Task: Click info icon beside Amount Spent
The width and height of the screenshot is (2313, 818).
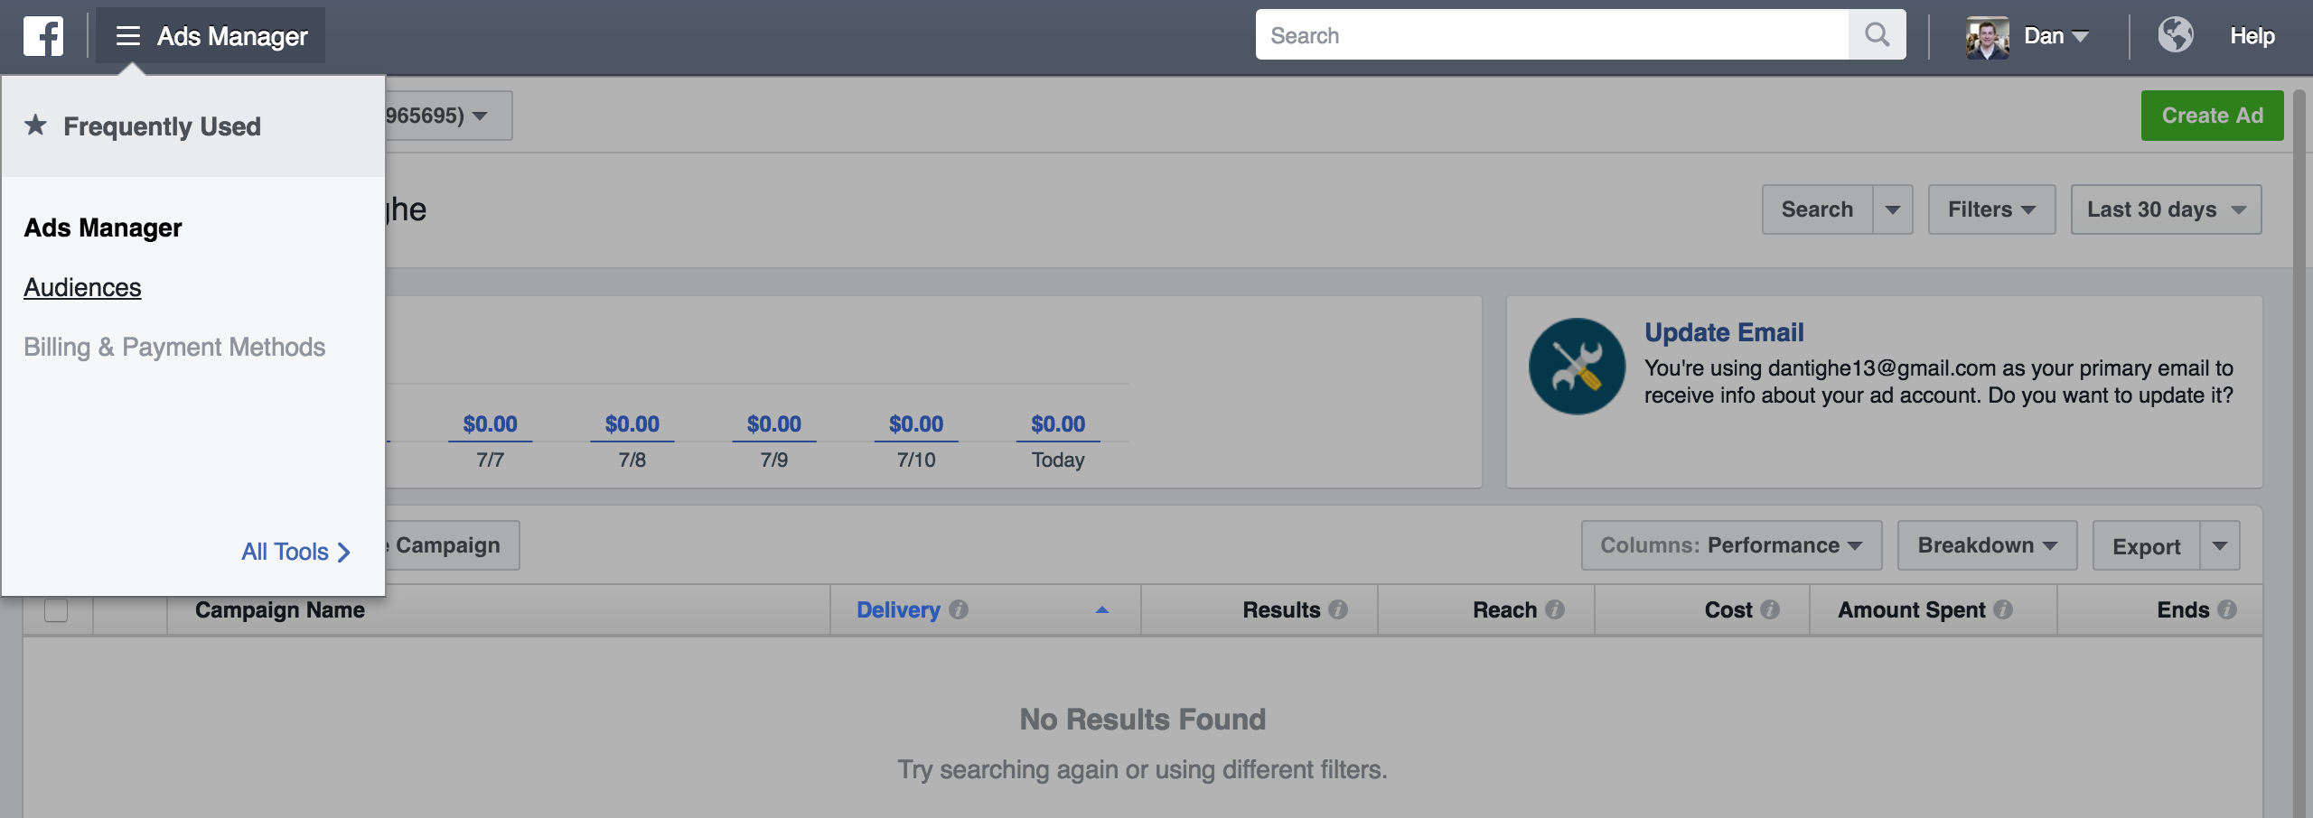Action: tap(2003, 610)
